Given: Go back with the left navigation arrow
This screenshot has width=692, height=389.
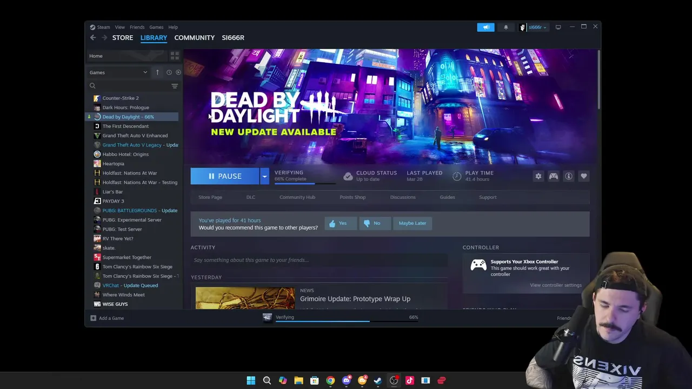Looking at the screenshot, I should (x=93, y=37).
